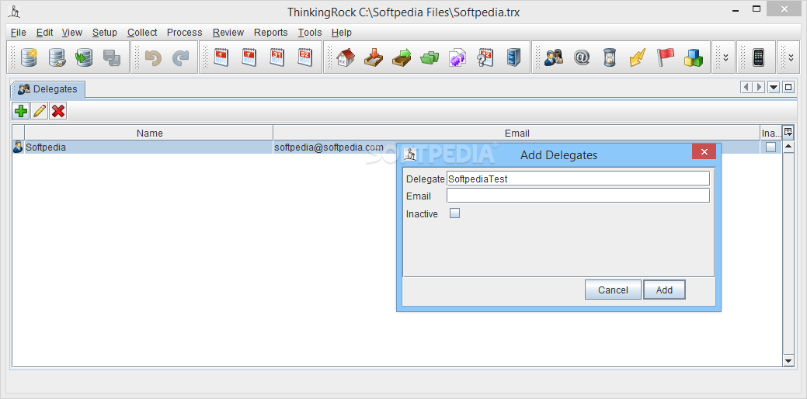Open the Process menu
The height and width of the screenshot is (399, 807).
click(184, 33)
